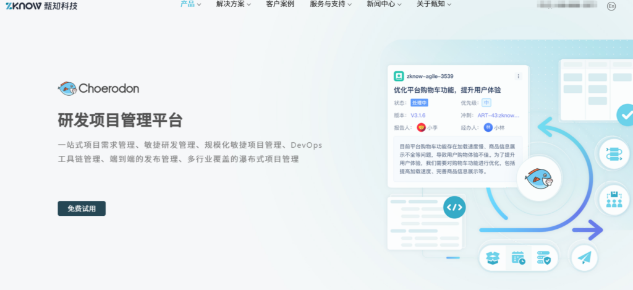The height and width of the screenshot is (290, 633).
Task: Click the calendar with clock icon
Action: (518, 257)
